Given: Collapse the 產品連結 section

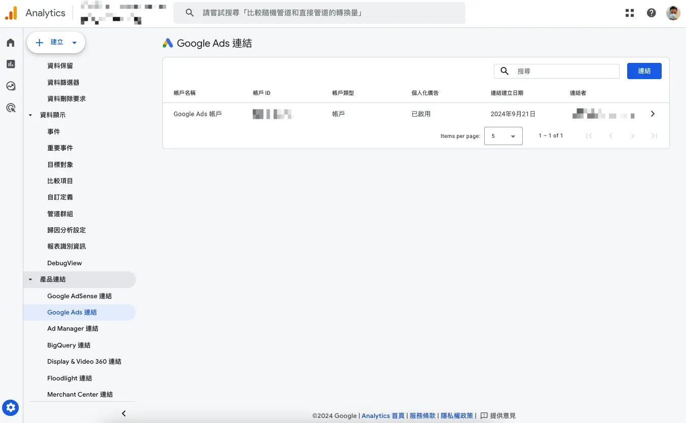Looking at the screenshot, I should tap(30, 279).
